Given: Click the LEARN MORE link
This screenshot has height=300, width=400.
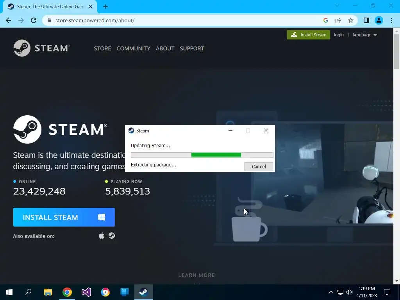Looking at the screenshot, I should [x=196, y=275].
